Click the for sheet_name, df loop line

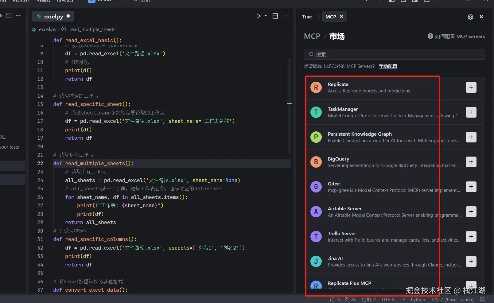pyautogui.click(x=126, y=197)
